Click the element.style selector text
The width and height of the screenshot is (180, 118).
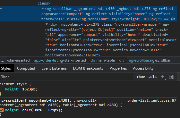(x=13, y=84)
